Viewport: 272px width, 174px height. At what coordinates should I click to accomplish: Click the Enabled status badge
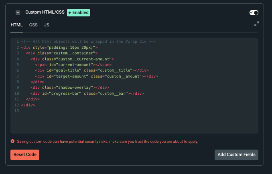[x=79, y=13]
